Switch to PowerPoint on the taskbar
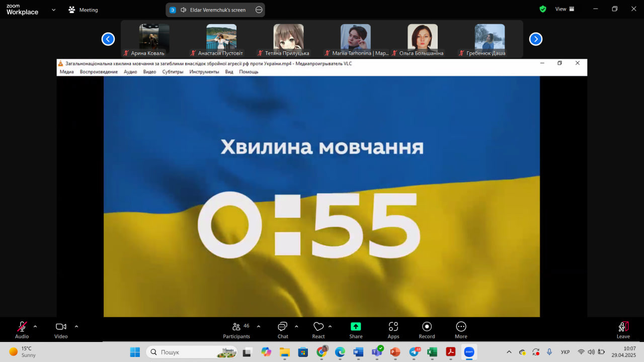 (x=395, y=352)
